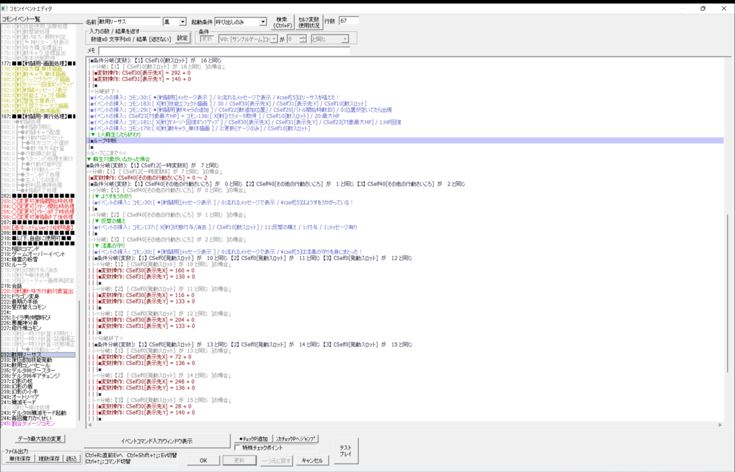Click 次チェックPへジャンプ button
735x472 pixels.
pyautogui.click(x=296, y=439)
